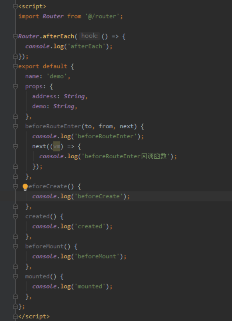The image size is (232, 321).
Task: Fold the props object block
Action: (15, 87)
